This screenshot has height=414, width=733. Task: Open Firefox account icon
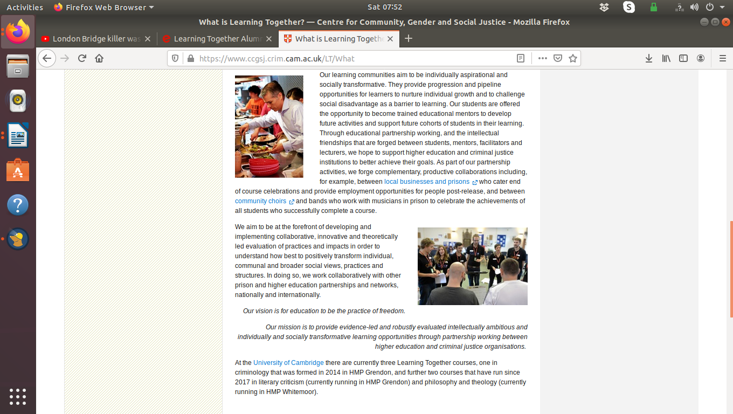701,58
